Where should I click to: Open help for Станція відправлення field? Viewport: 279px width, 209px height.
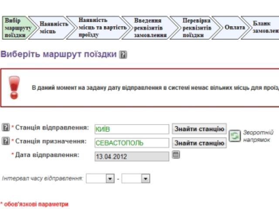pos(6,127)
